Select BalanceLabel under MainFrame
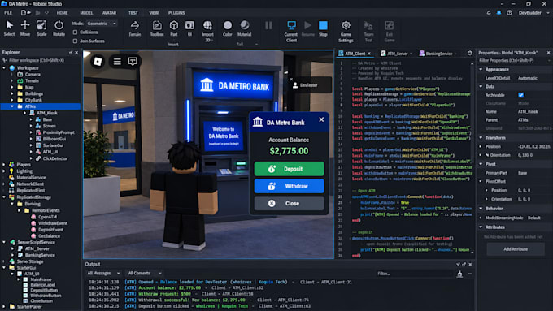This screenshot has width=553, height=311. 42,284
